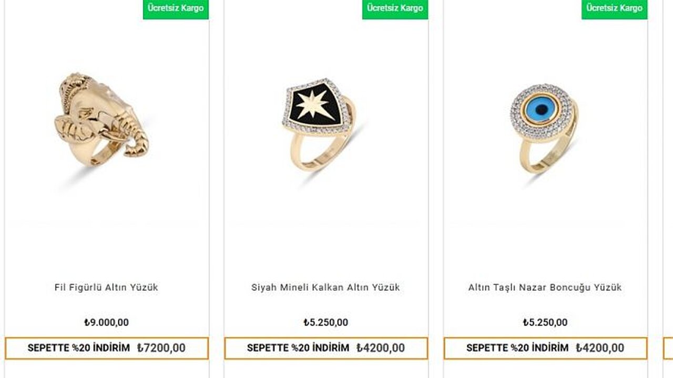Click the partially visible fourth product's discount banner
The width and height of the screenshot is (673, 378).
(668, 348)
